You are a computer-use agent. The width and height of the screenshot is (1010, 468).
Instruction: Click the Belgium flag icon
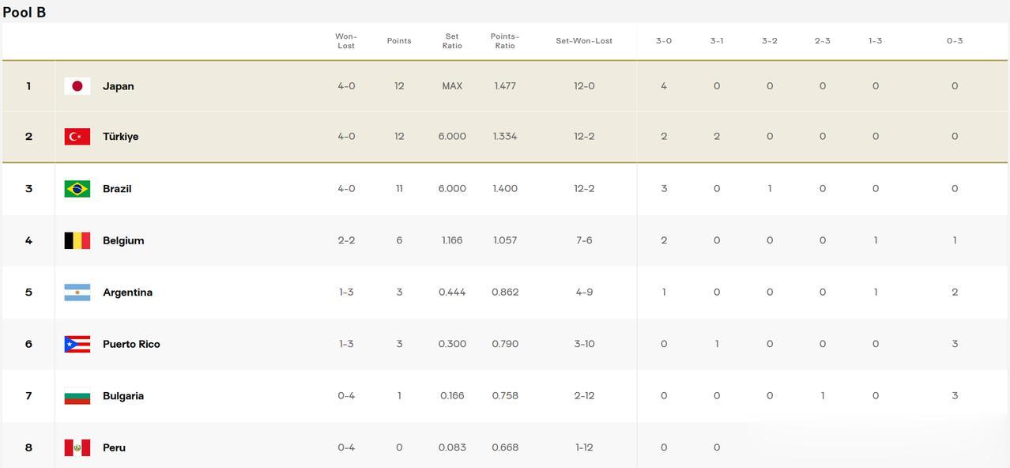(x=77, y=240)
